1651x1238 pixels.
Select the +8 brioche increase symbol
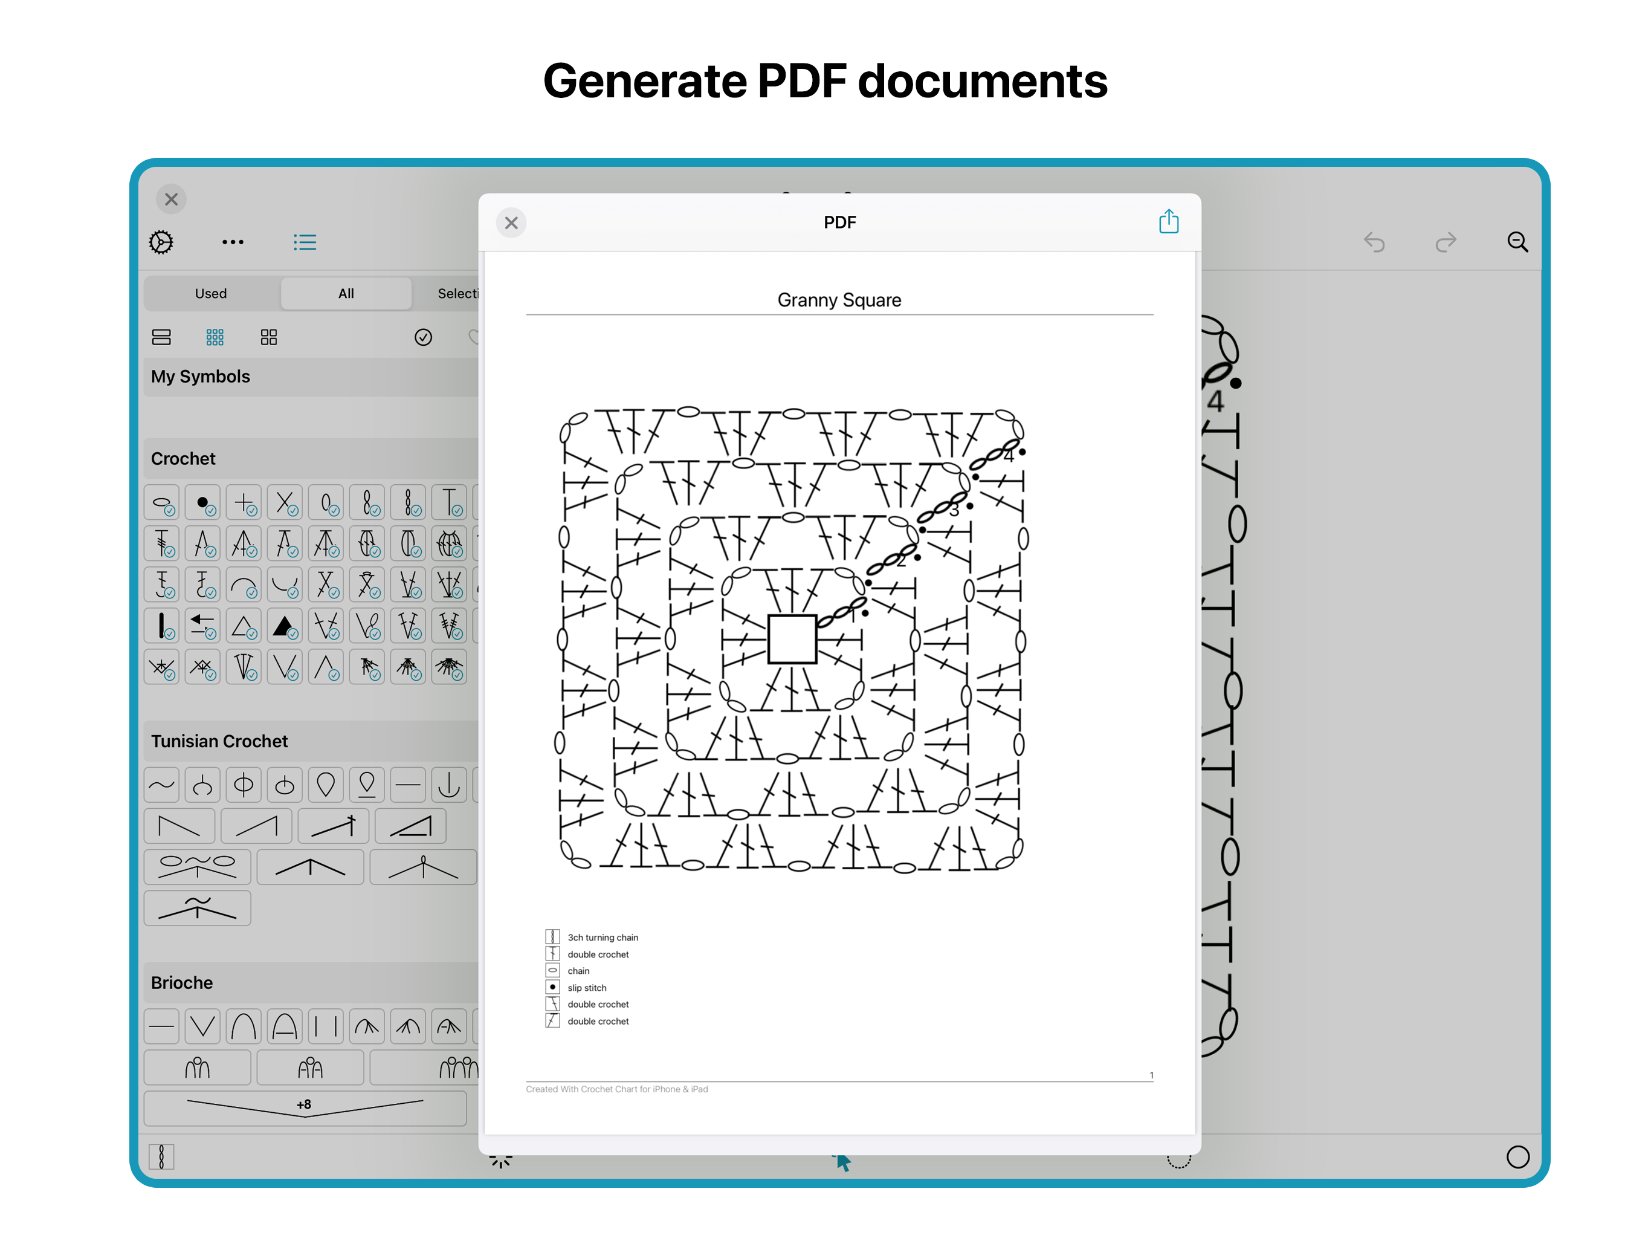point(305,1107)
